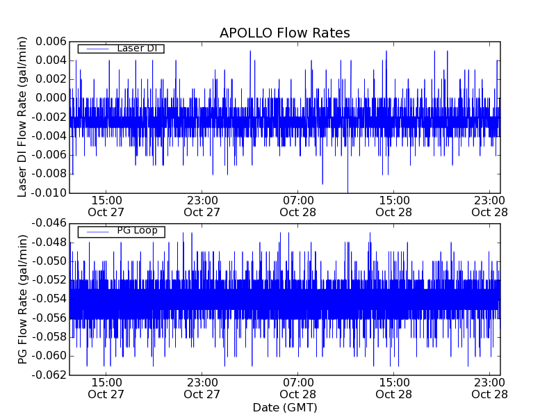Click the -0.058 tick label on bottom plot

[x=49, y=337]
